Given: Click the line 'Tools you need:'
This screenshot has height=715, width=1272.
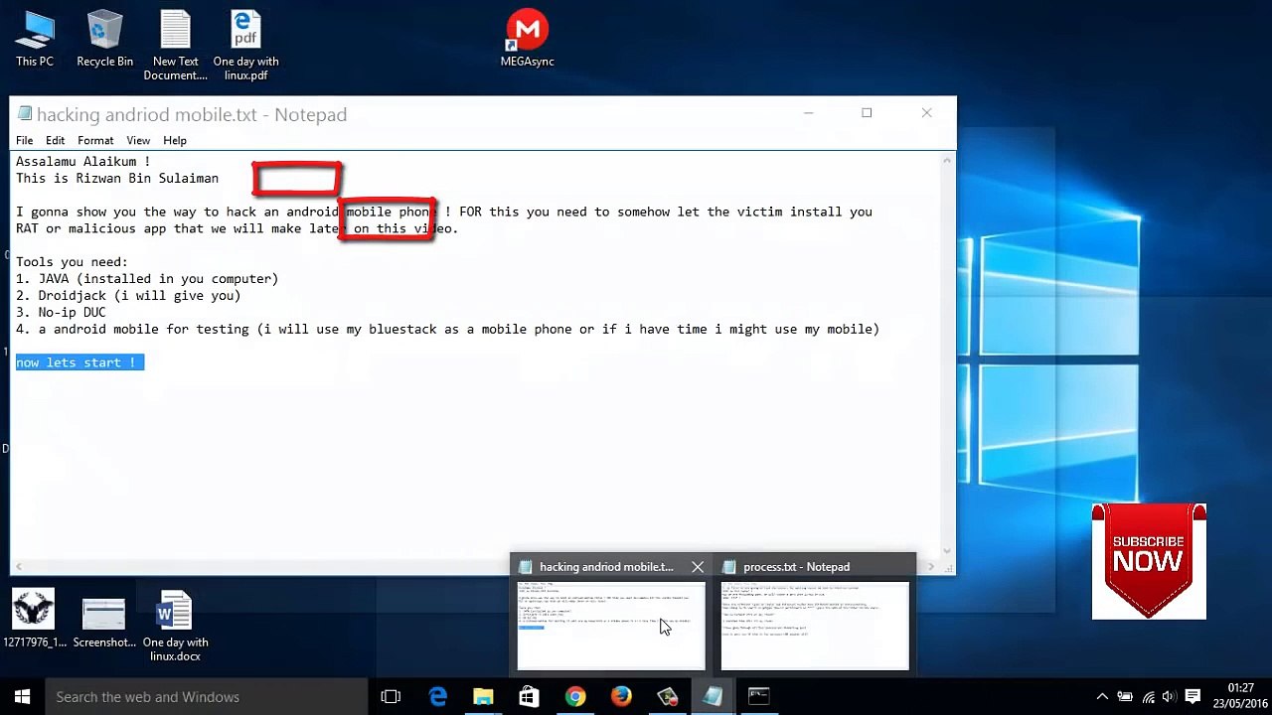Looking at the screenshot, I should tap(72, 262).
